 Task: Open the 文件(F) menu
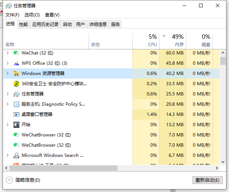tap(12, 15)
